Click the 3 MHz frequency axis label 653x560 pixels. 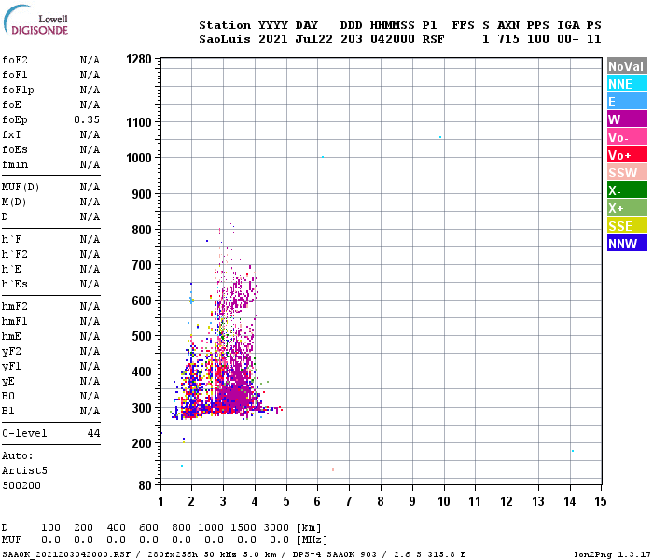point(223,501)
